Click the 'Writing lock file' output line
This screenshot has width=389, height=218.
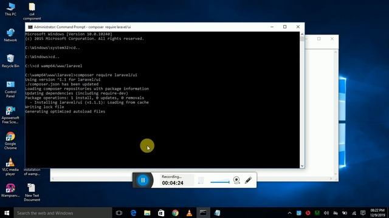44,107
